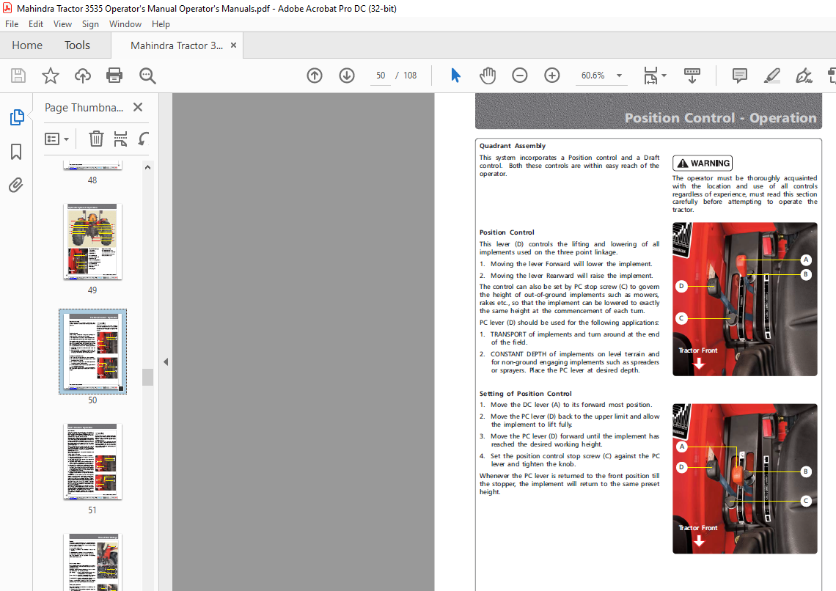
Task: Add a comment sticky note
Action: tap(739, 76)
